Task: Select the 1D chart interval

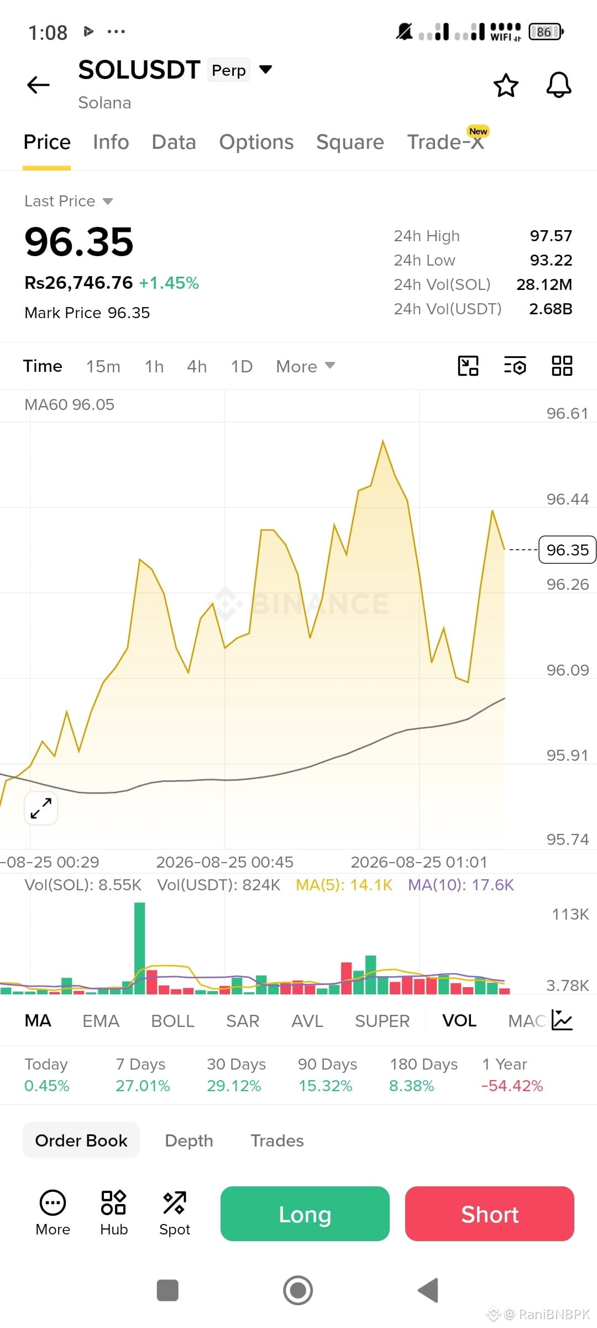Action: (x=242, y=366)
